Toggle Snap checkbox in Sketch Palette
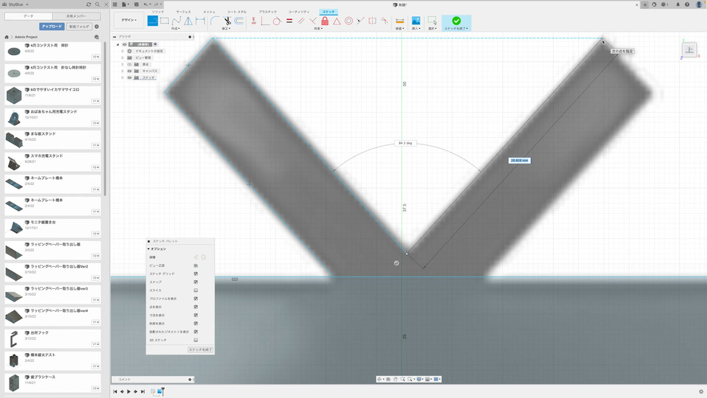Screen dimensions: 707x398 tap(196, 282)
